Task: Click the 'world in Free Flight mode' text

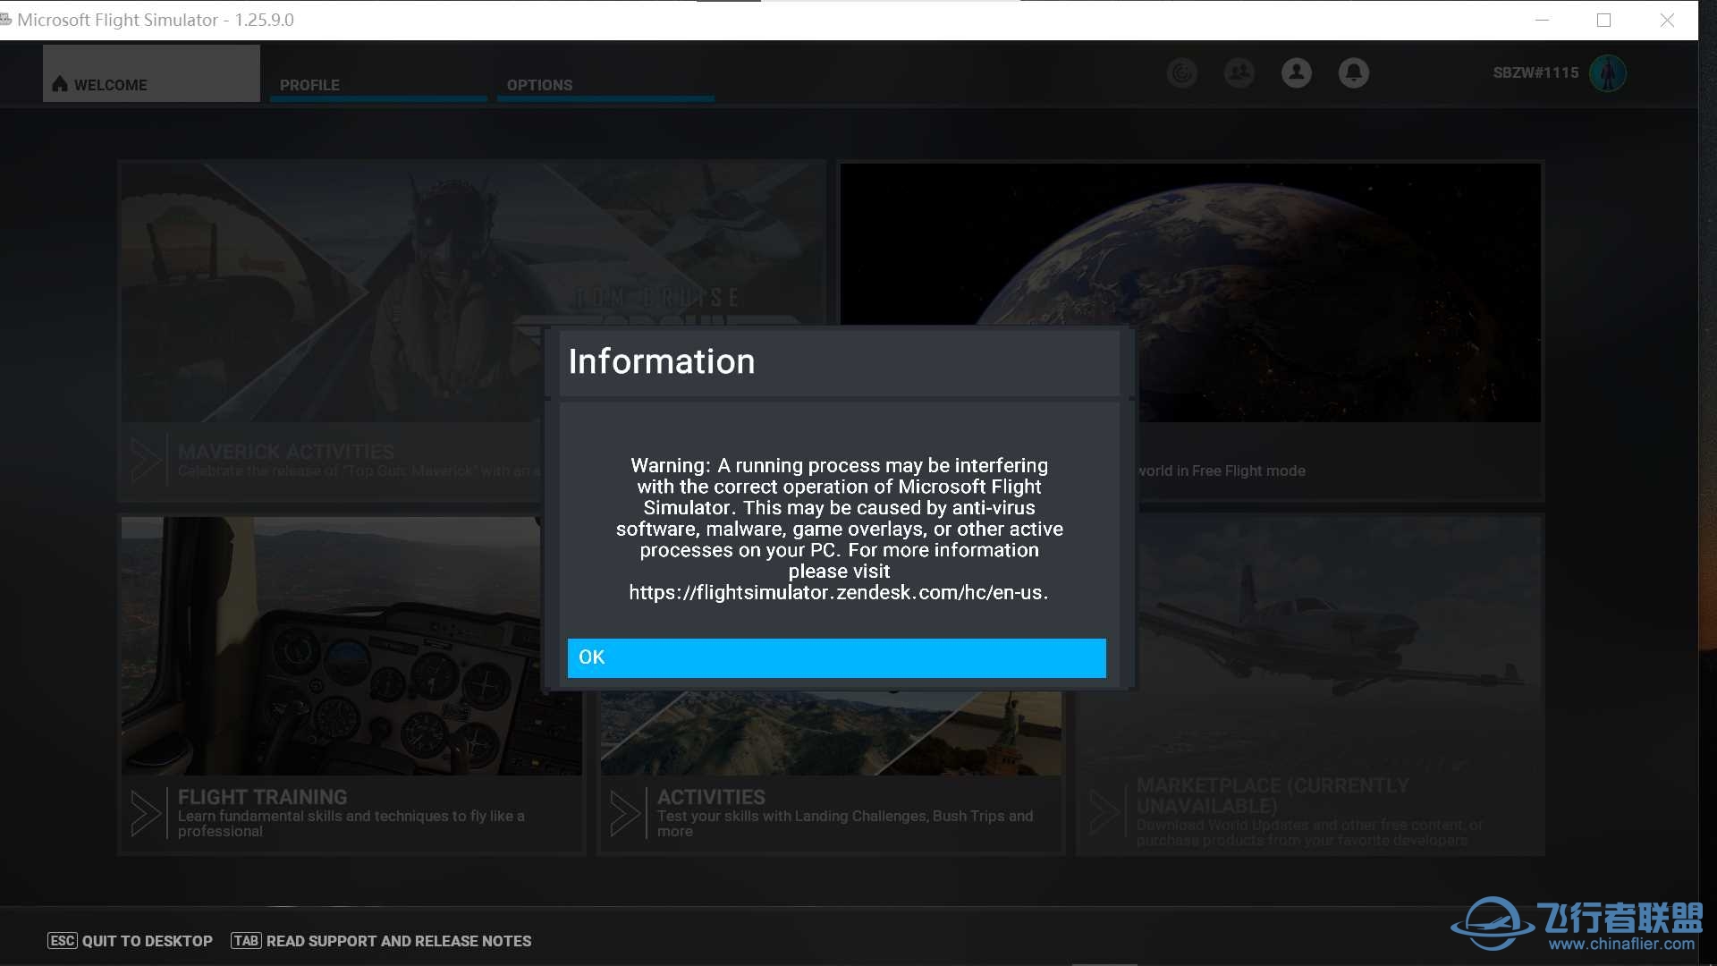Action: point(1222,471)
